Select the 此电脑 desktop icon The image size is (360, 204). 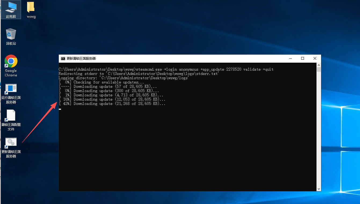pos(11,10)
